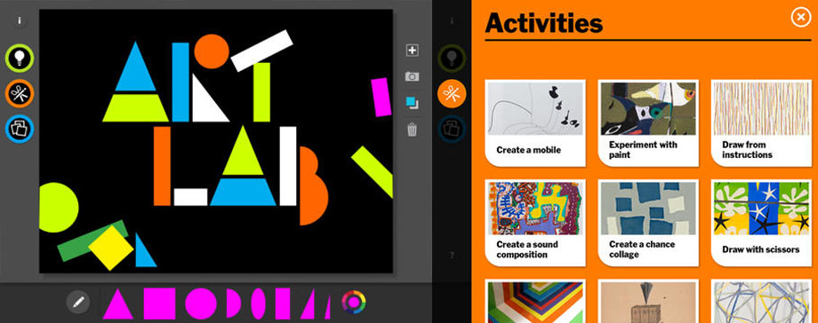The image size is (818, 323).
Task: Pick the magenta square shape
Action: pyautogui.click(x=160, y=303)
